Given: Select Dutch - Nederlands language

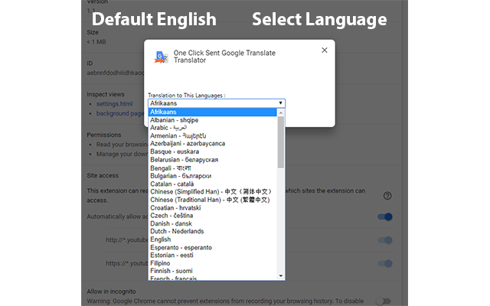Looking at the screenshot, I should (x=177, y=231).
